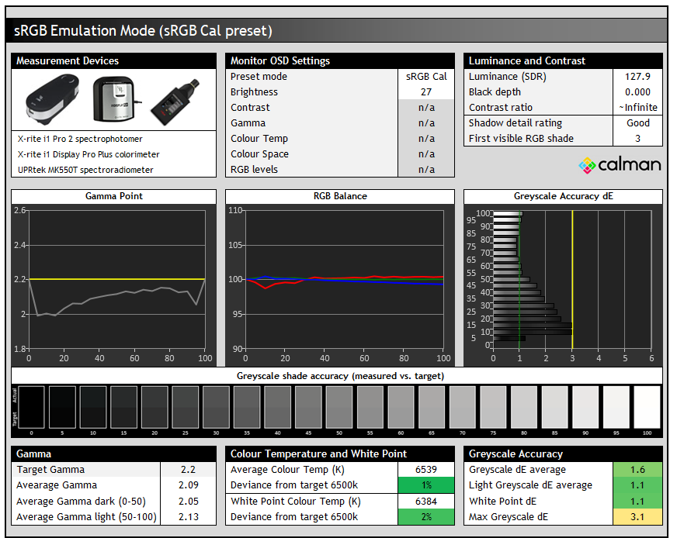Select the 100 white greyscale shade swatch

[x=647, y=407]
